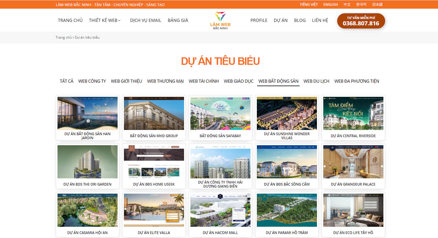
Task: Select the WEB ĐA PHƯƠNG TIỆN tab
Action: pyautogui.click(x=357, y=81)
